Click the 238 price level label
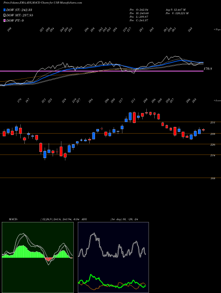The height and width of the screenshot is (293, 221). (213, 134)
